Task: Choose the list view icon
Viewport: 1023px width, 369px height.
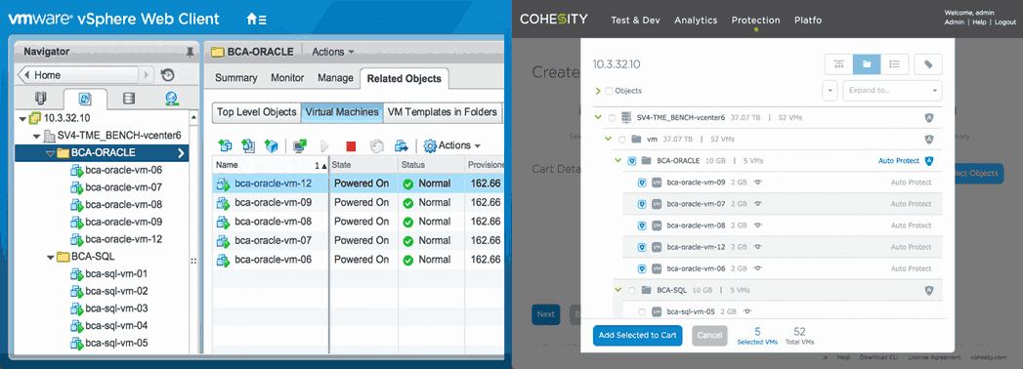Action: pyautogui.click(x=894, y=63)
